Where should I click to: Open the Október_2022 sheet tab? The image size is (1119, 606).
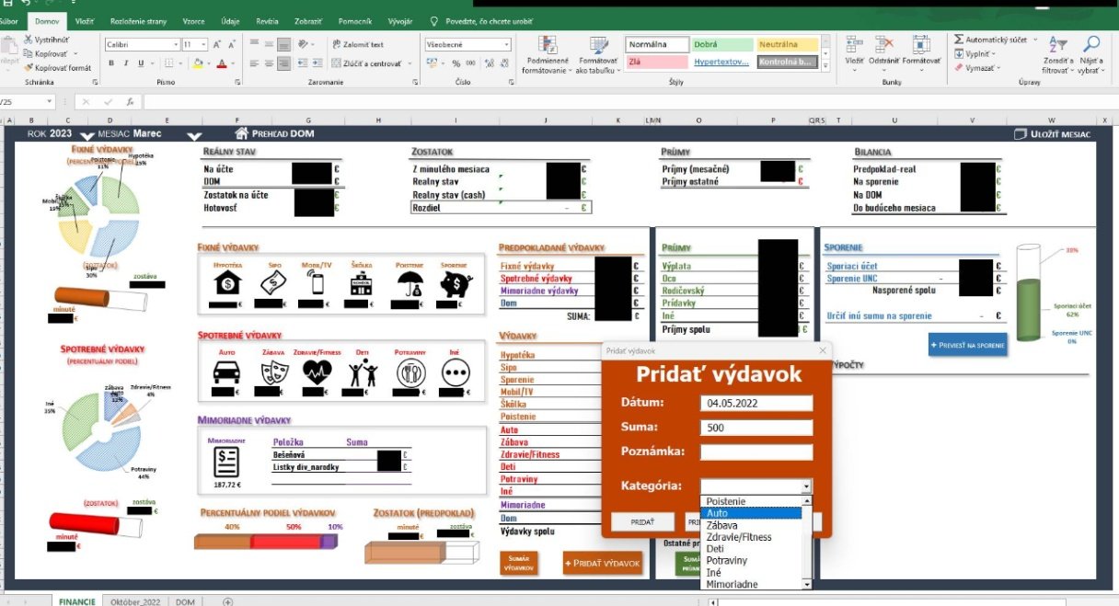coord(135,601)
